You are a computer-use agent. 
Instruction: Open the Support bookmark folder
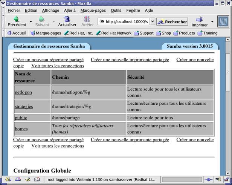click(x=144, y=33)
